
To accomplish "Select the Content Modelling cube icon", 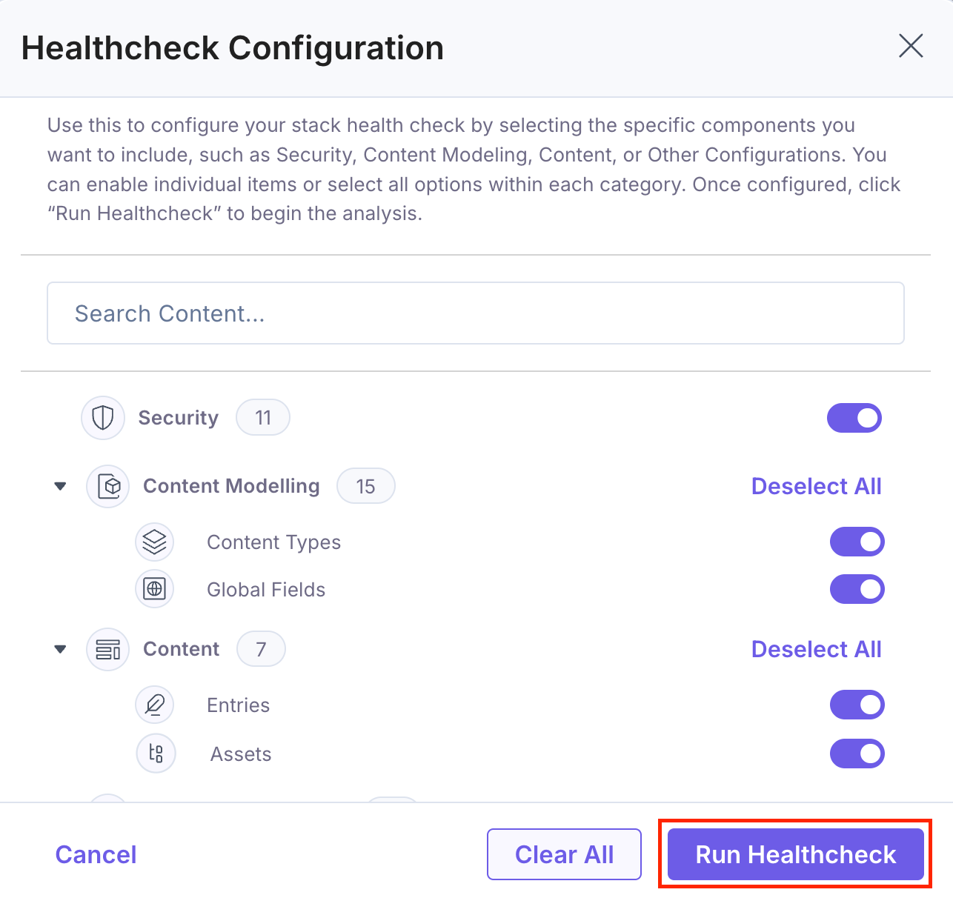I will (107, 486).
